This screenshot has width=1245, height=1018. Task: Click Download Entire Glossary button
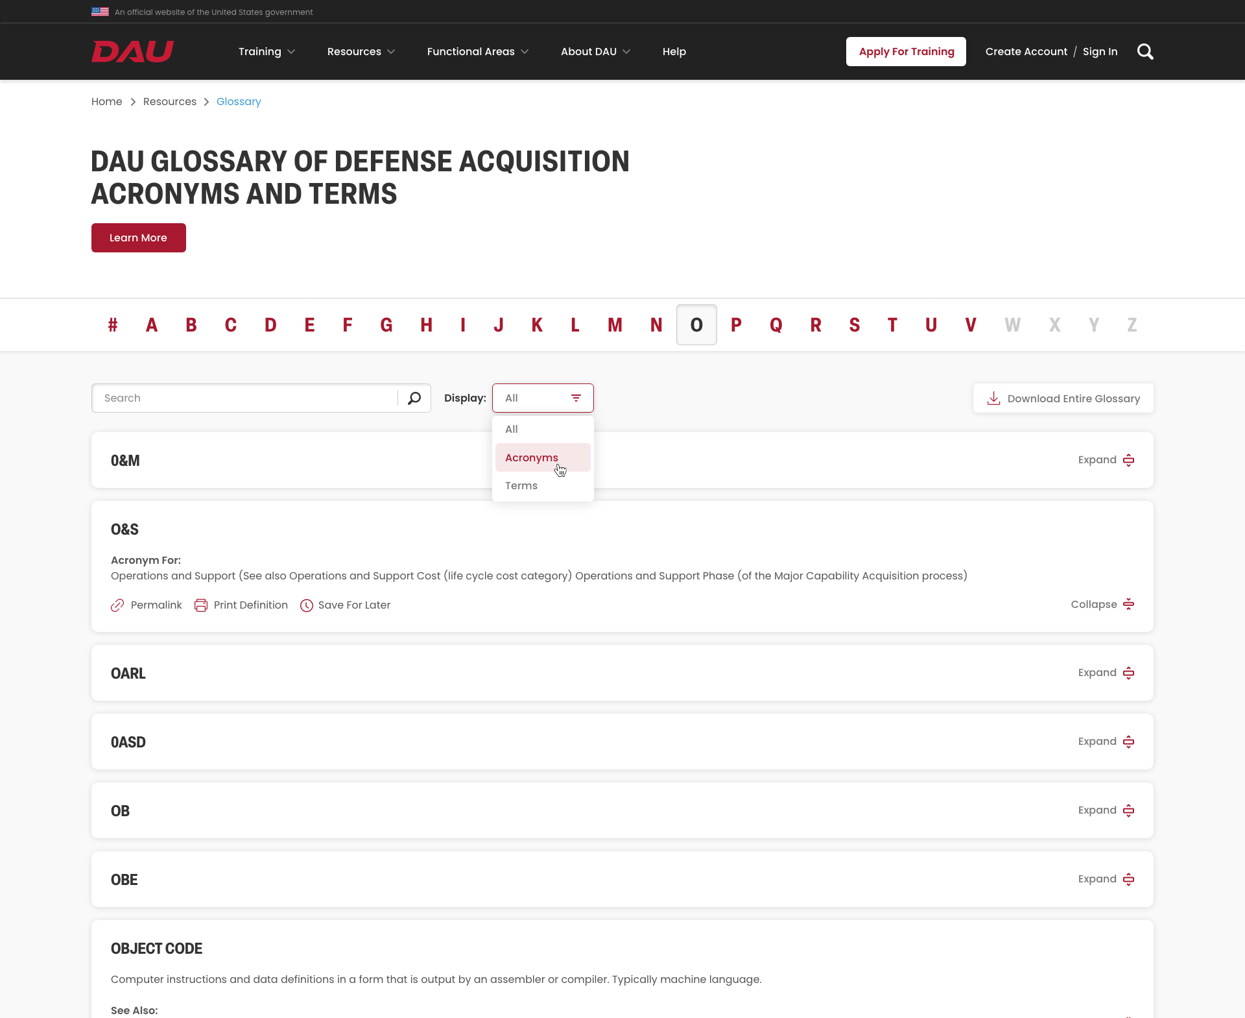pos(1063,398)
